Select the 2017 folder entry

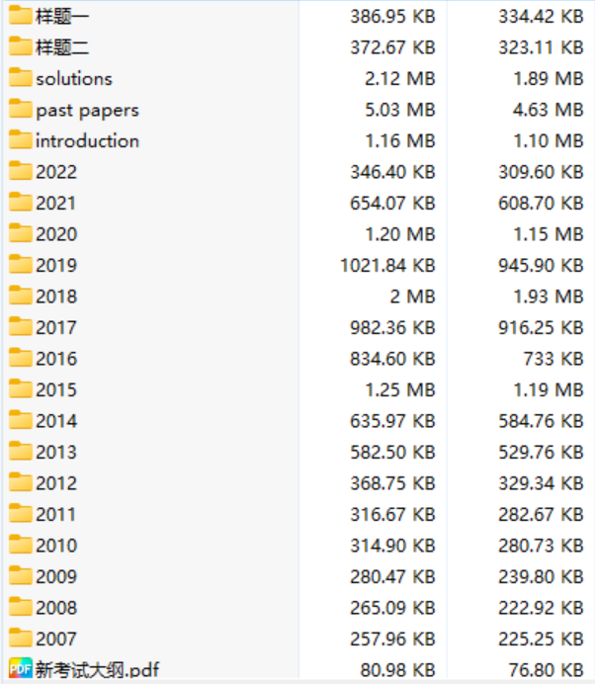(x=55, y=327)
